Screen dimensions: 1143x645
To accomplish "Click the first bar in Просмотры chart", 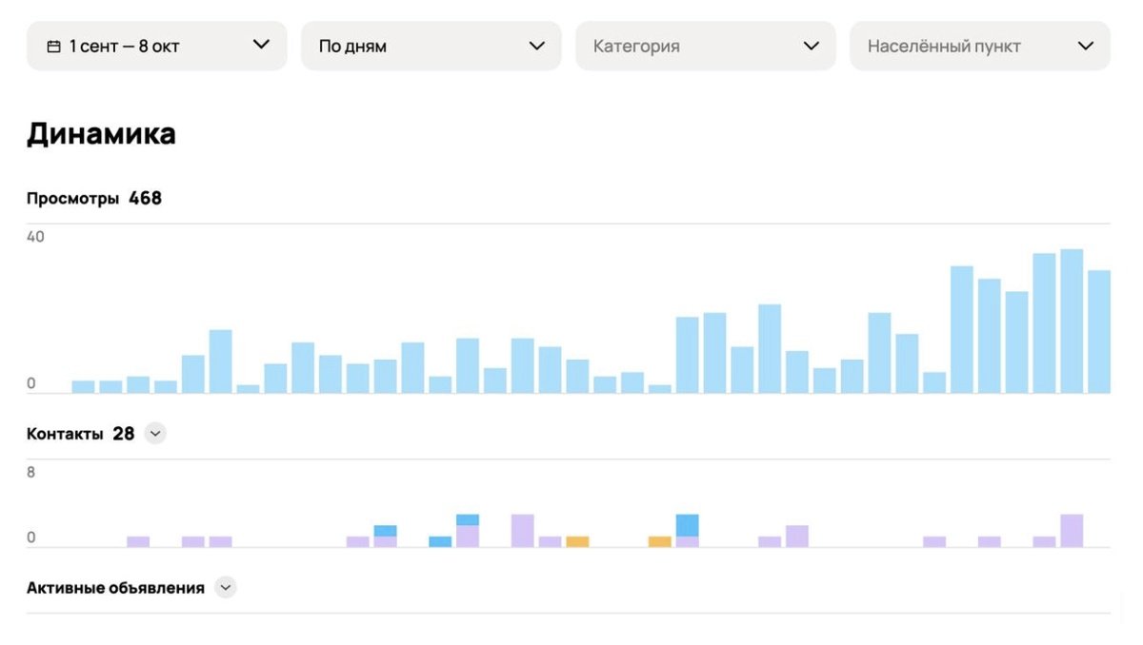I will click(83, 386).
